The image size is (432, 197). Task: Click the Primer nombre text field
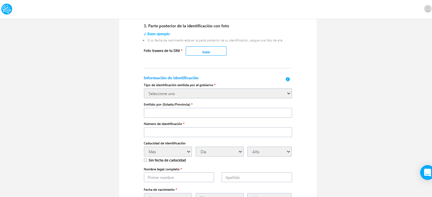coord(179,177)
